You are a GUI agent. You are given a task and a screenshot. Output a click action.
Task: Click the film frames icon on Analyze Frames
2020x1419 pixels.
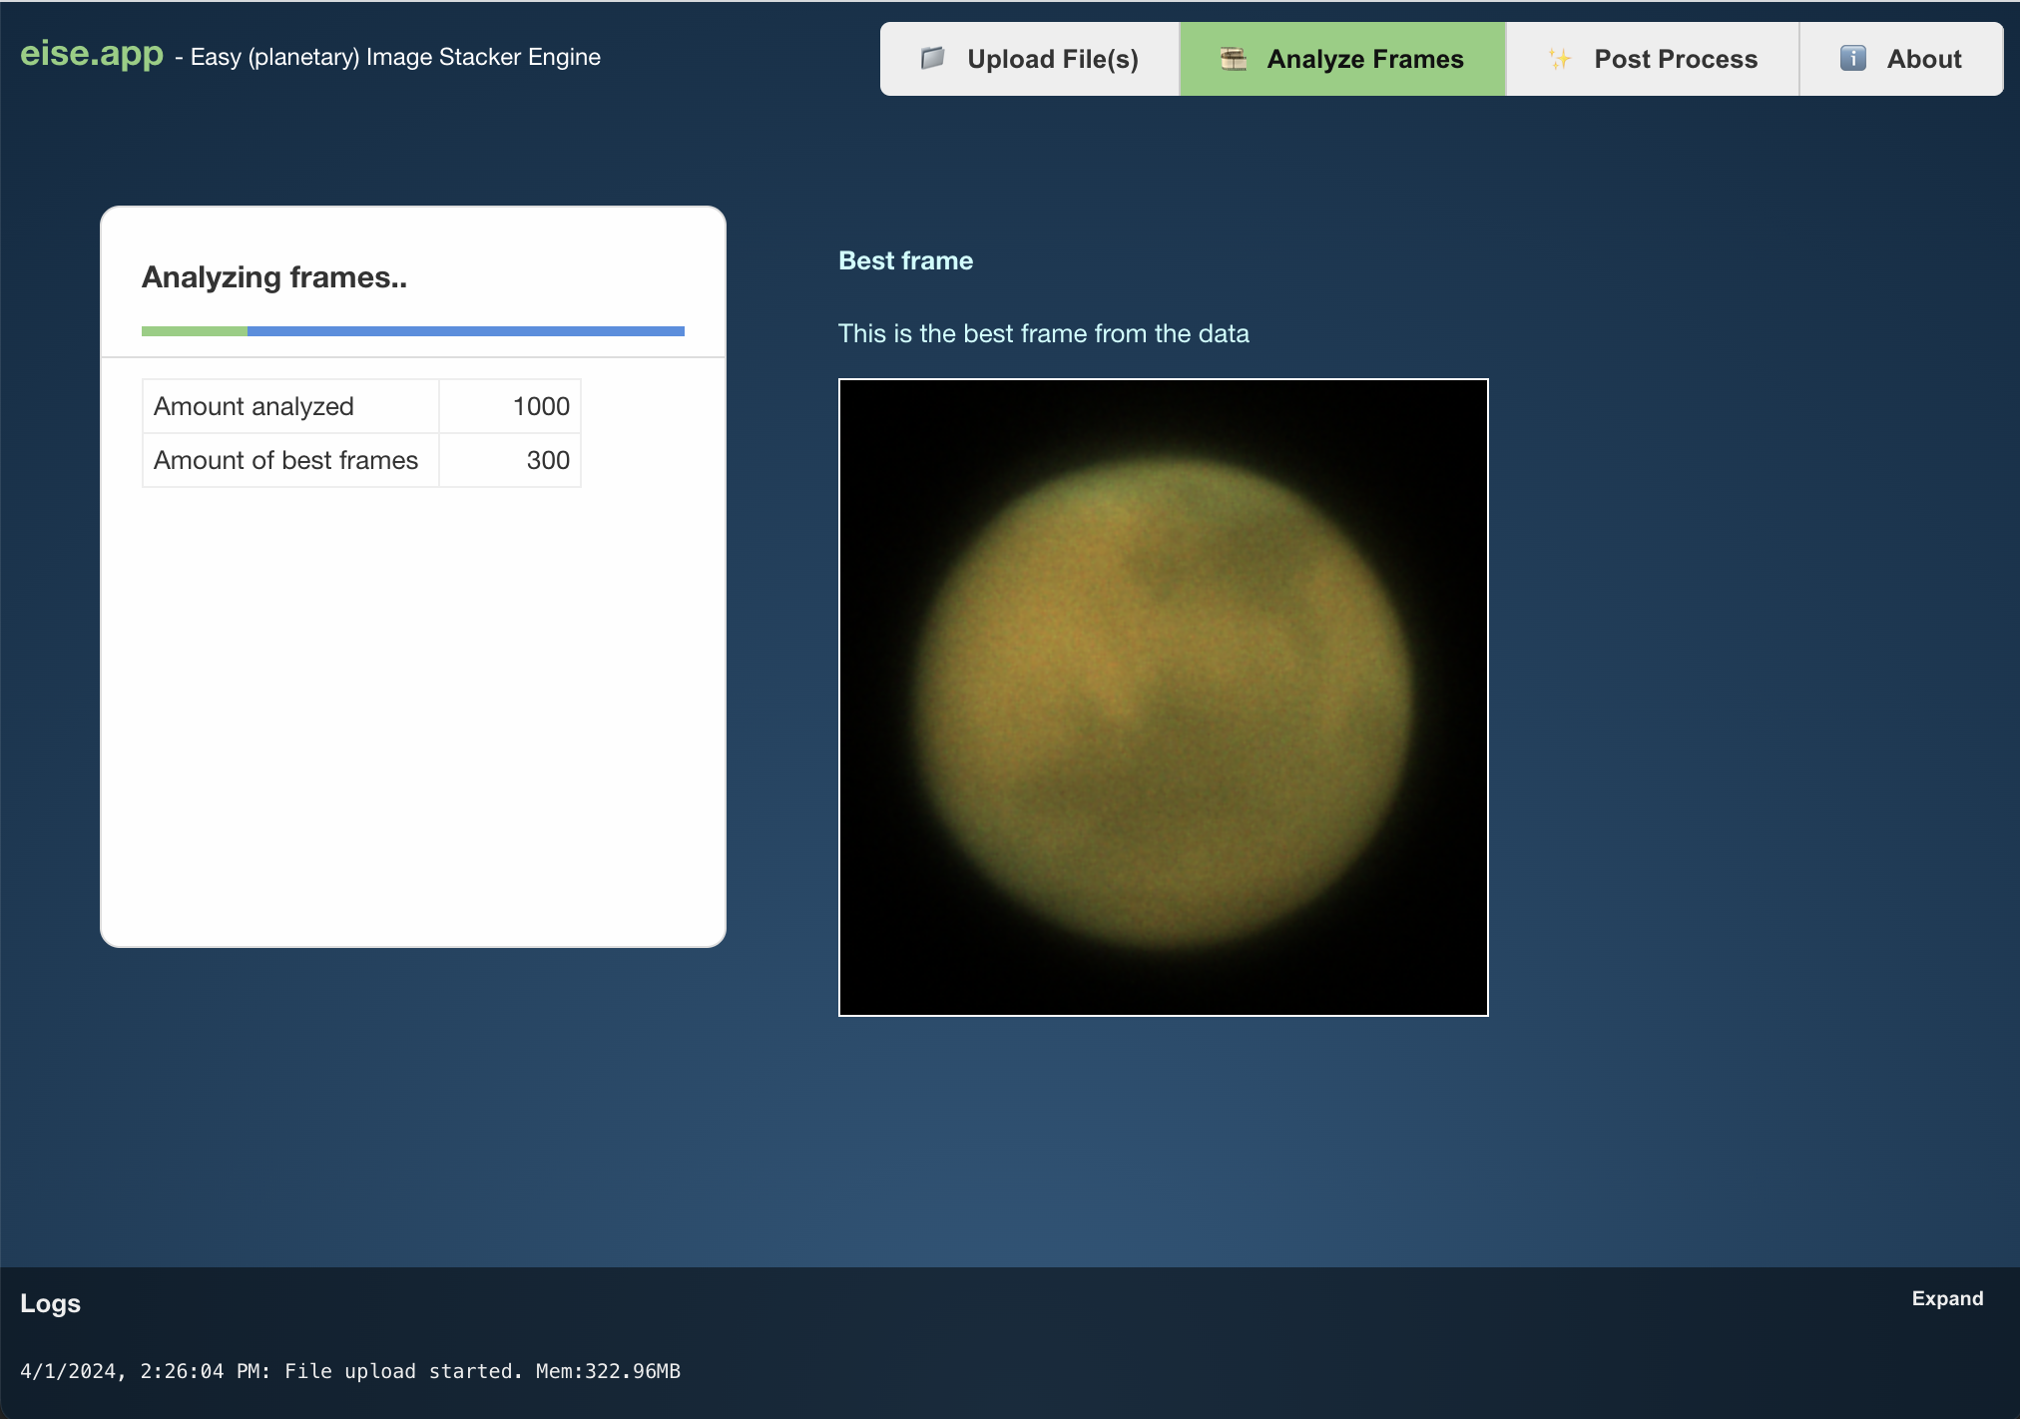(1234, 59)
